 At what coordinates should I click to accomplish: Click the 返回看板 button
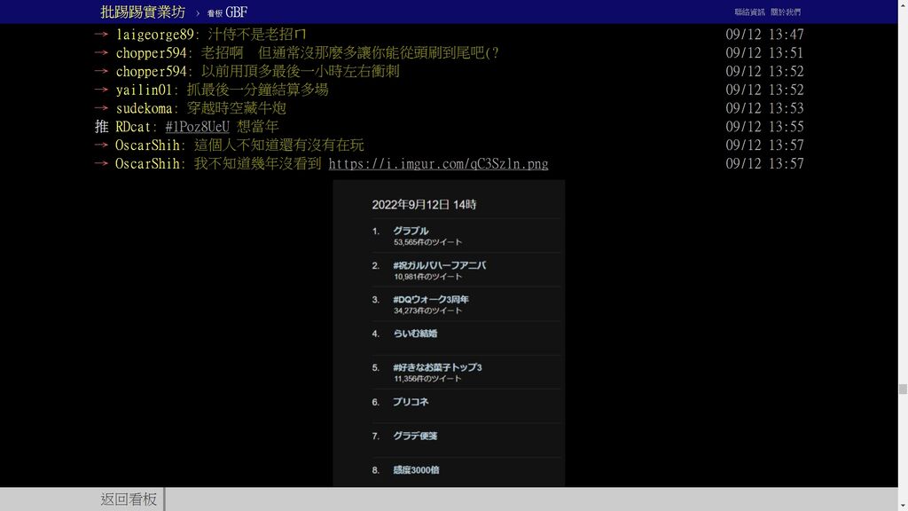point(129,499)
